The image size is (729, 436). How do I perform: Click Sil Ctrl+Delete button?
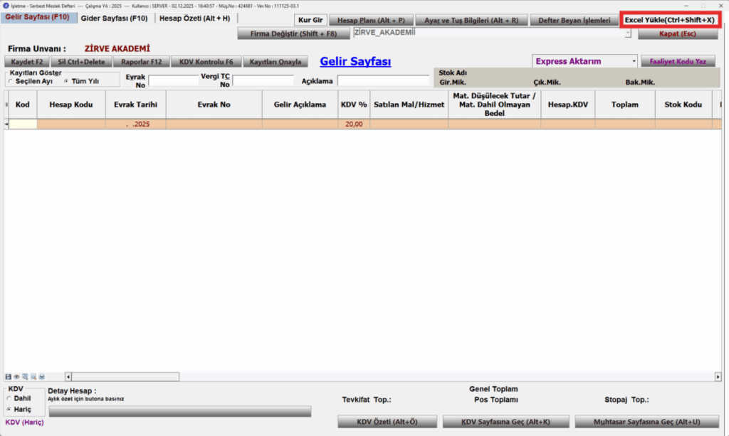pos(81,62)
